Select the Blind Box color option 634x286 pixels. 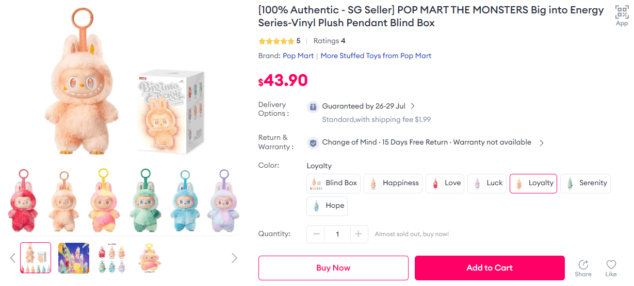[334, 183]
